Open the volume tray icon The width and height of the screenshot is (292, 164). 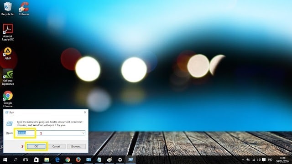(259, 160)
